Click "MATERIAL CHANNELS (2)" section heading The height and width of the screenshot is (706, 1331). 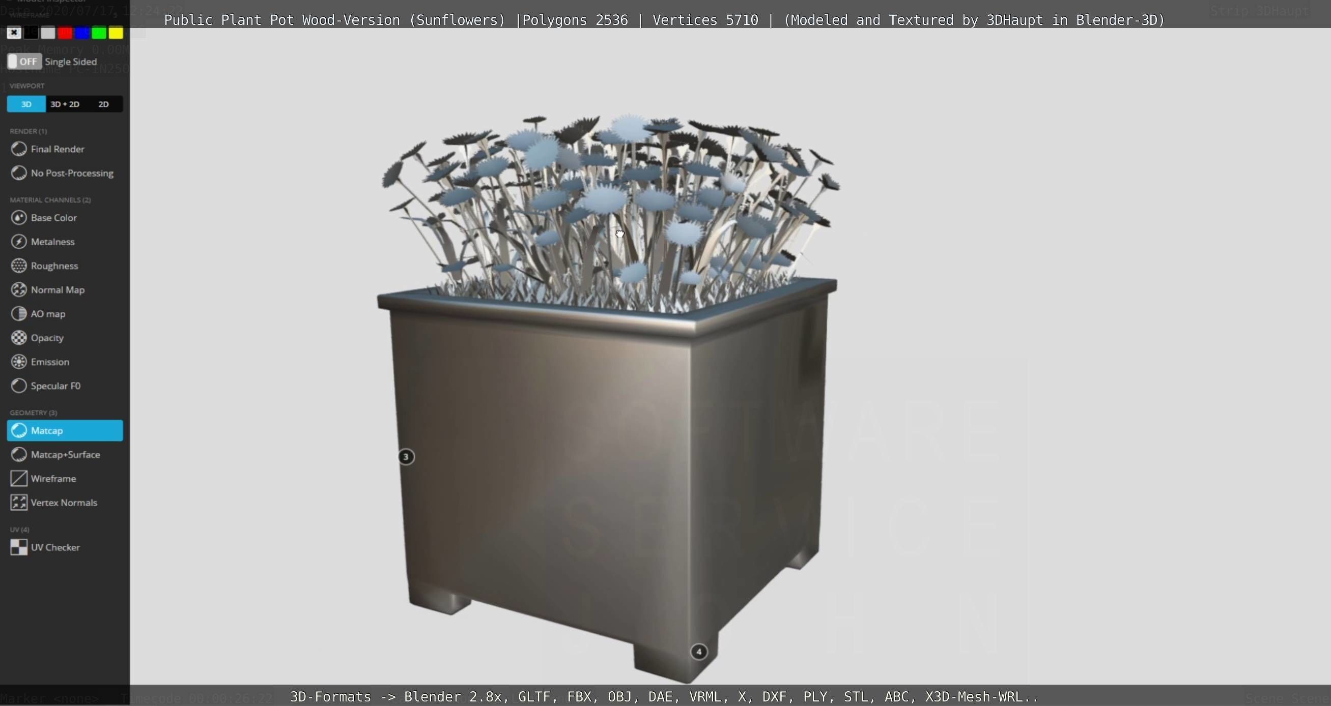[x=50, y=200]
